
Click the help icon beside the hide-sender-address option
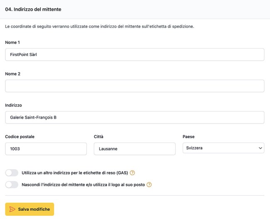(149, 185)
